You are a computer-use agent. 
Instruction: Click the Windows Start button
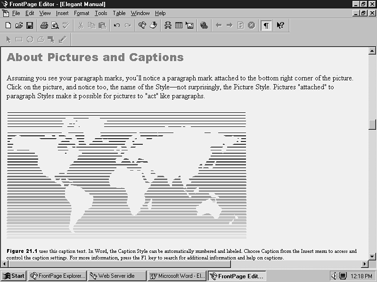tap(14, 276)
